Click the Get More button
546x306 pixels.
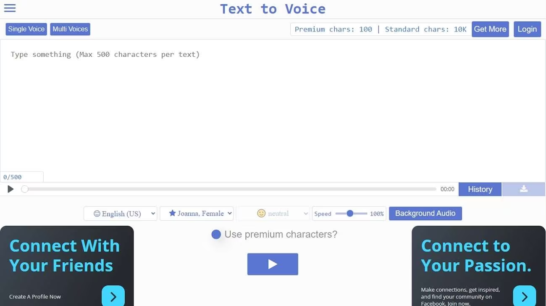[x=490, y=29]
